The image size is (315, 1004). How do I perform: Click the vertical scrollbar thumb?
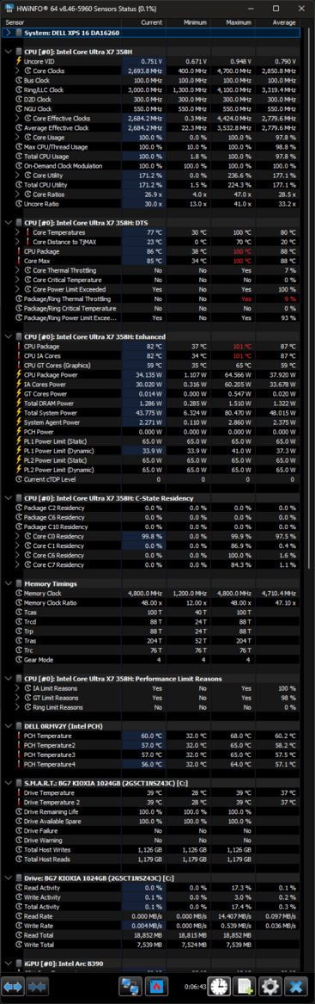click(x=309, y=298)
